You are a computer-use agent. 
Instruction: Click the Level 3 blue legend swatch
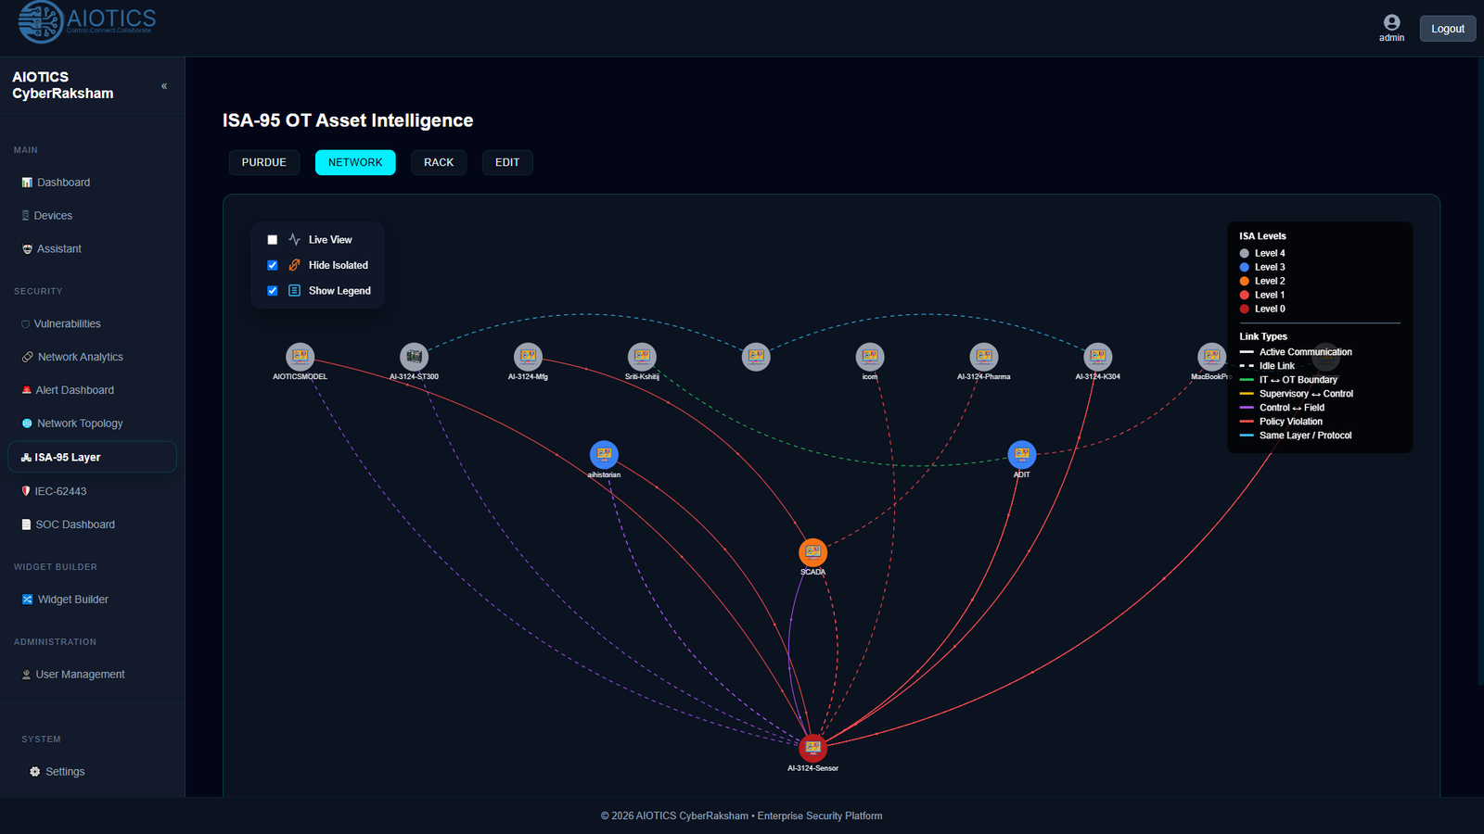pos(1245,268)
